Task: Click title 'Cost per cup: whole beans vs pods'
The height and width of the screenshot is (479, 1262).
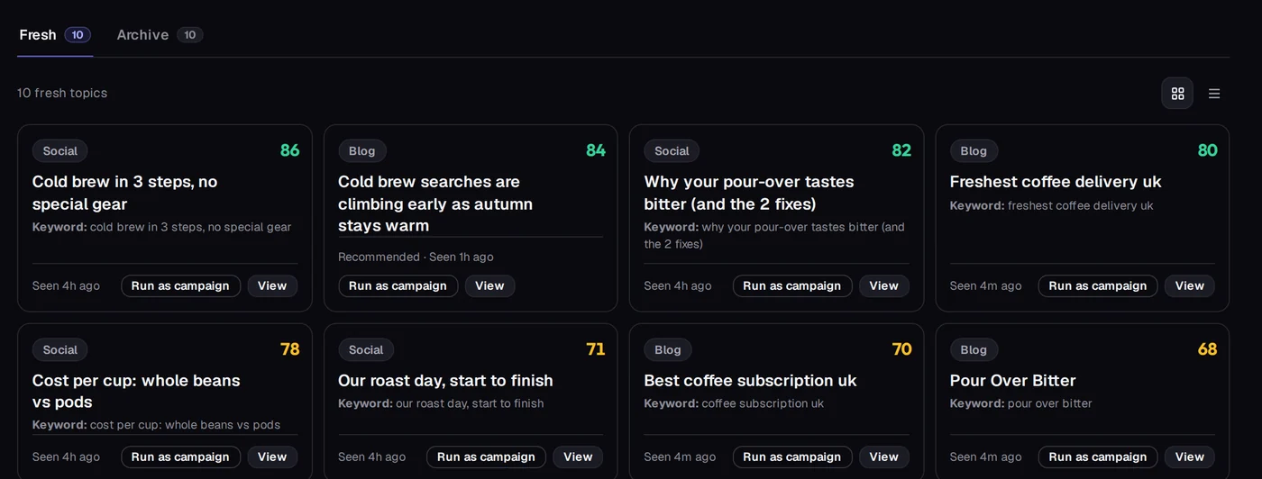Action: 136,391
